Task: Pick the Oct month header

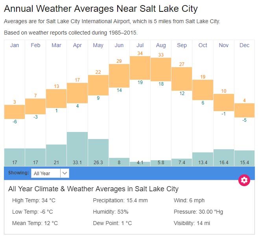Action: 203,46
